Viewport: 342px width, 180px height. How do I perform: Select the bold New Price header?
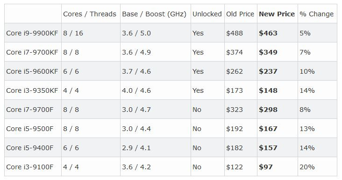[277, 14]
